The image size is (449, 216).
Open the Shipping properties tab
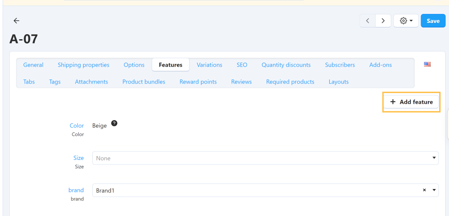pyautogui.click(x=83, y=65)
